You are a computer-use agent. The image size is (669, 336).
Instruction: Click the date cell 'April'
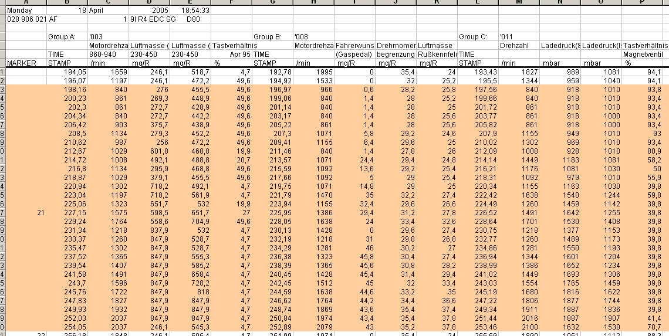coord(108,10)
